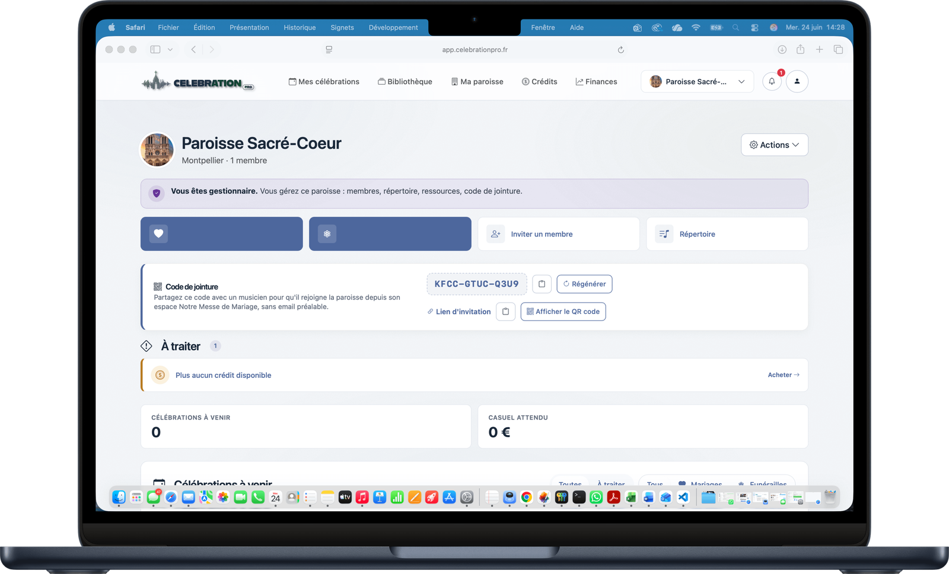Open the Trash in the Dock
The image size is (949, 574).
tap(830, 498)
